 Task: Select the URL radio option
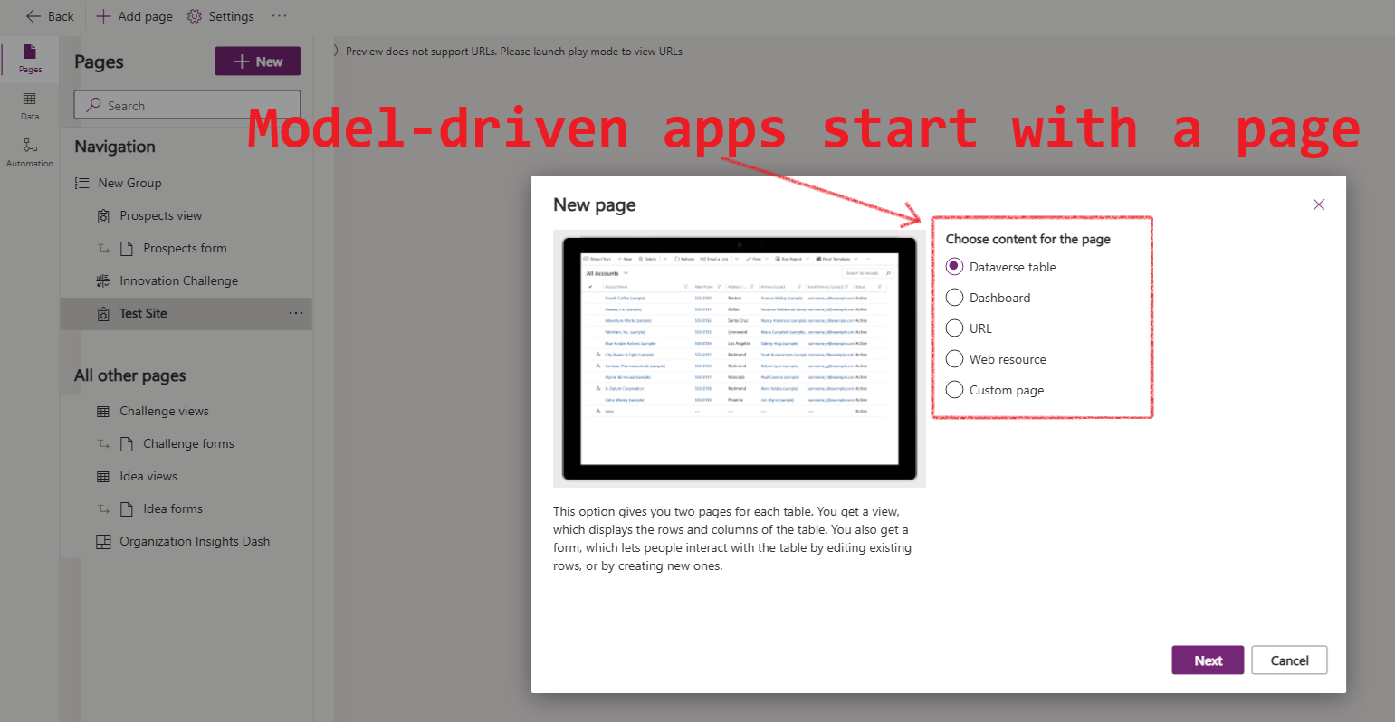954,328
